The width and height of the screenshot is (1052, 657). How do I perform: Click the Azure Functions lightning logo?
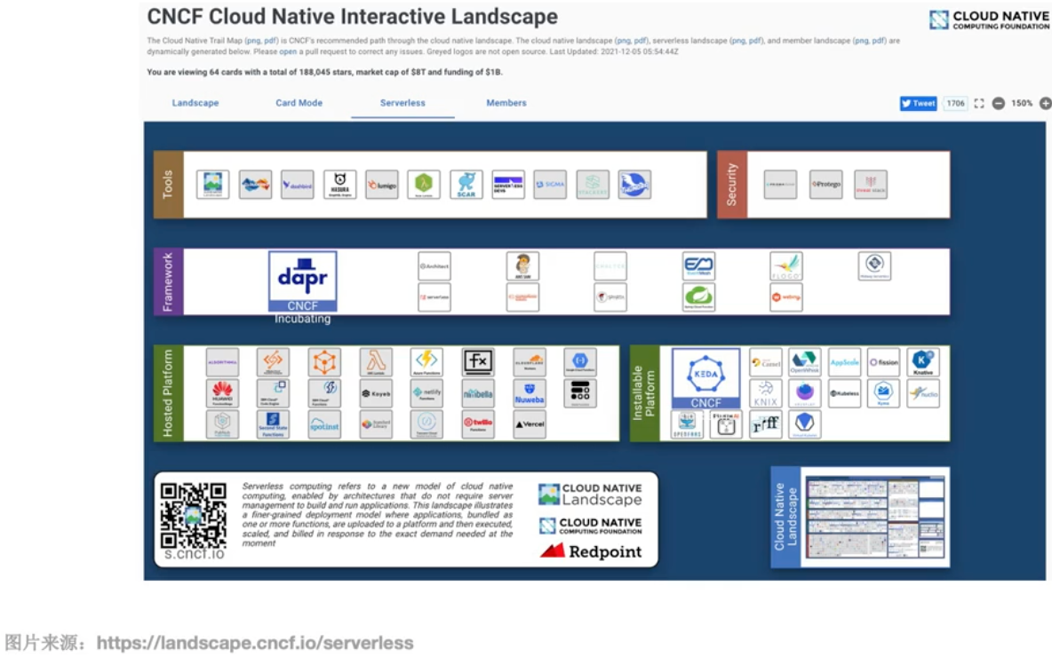426,362
